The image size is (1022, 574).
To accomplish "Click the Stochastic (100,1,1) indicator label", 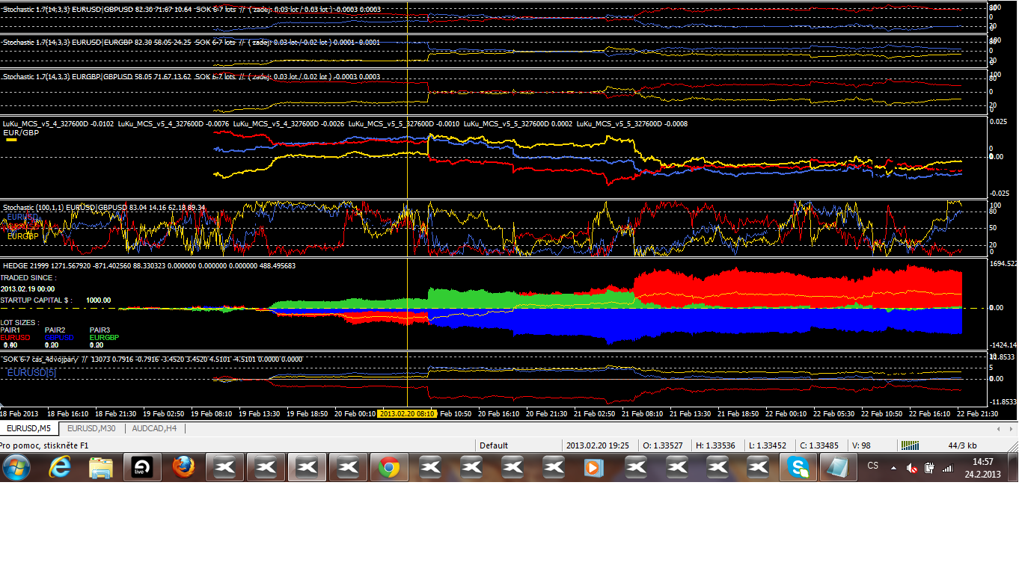I will 104,207.
